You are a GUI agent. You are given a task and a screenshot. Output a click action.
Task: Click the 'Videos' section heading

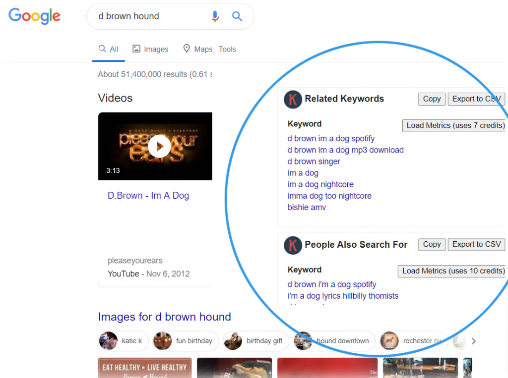115,98
